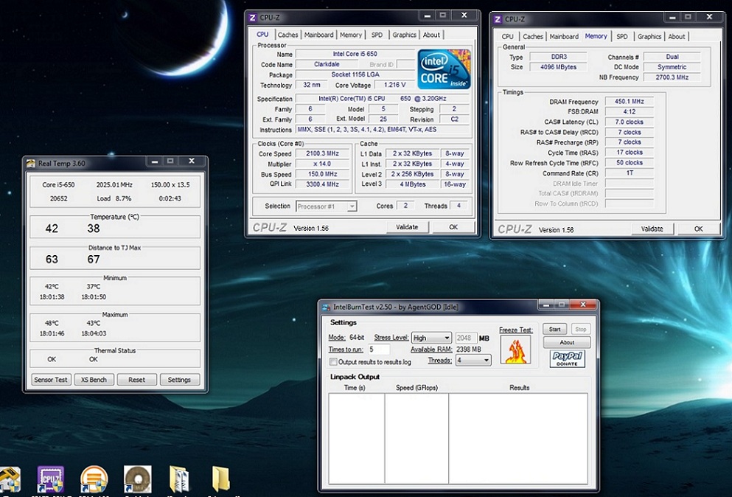Click the Load 8.7% text in Real Temp
Screen dimensions: 732x497
pos(114,198)
